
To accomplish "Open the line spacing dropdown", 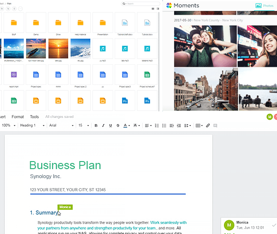I will (188, 126).
